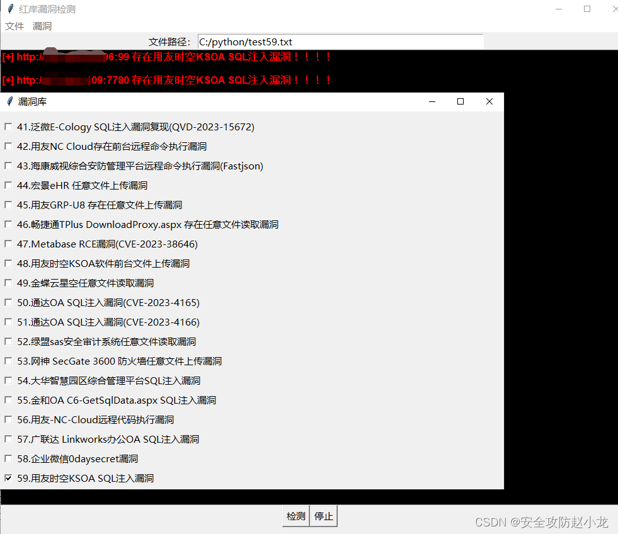Enable check 41 泛微E-Cology SQL注入漏洞复现

click(x=8, y=126)
